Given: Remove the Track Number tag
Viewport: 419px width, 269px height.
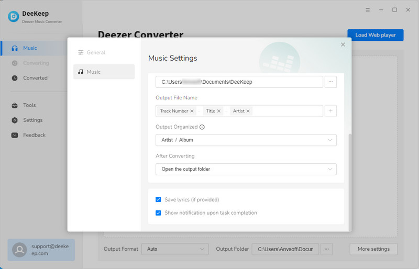Looking at the screenshot, I should (x=192, y=111).
